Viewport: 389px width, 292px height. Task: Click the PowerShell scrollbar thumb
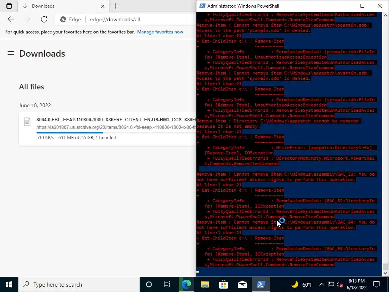(x=385, y=267)
